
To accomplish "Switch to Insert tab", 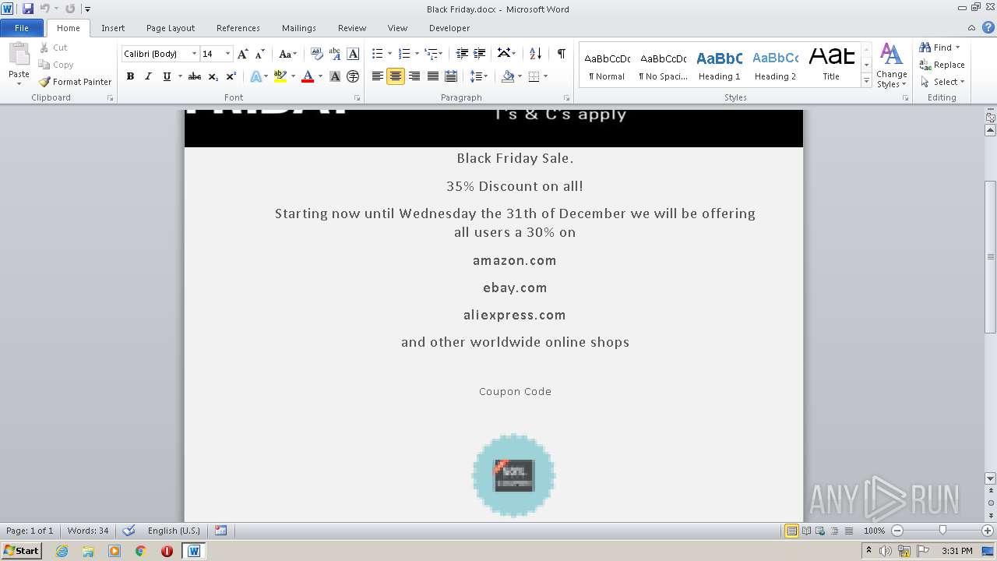I will (113, 27).
